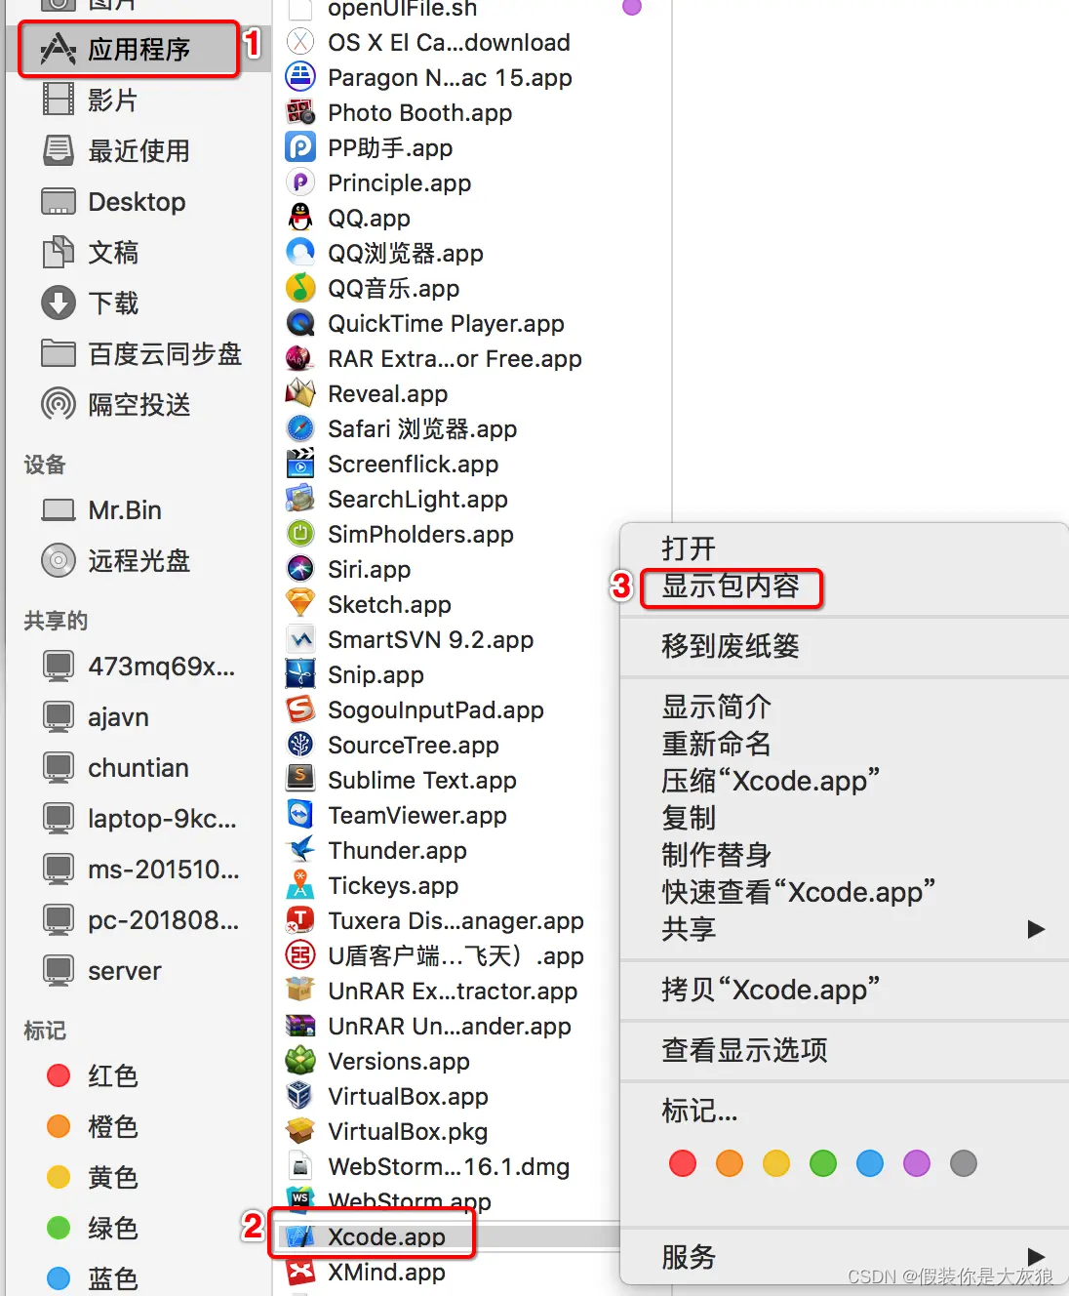Select Xcode.app in the file list
The image size is (1069, 1296).
(x=386, y=1235)
